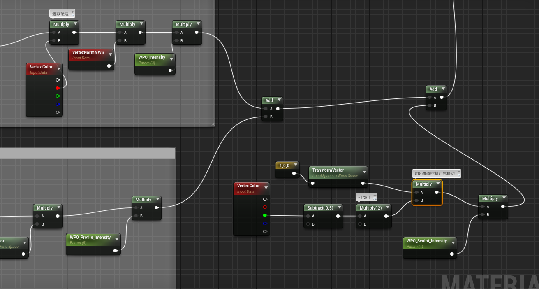Image resolution: width=539 pixels, height=289 pixels.
Task: Select the Multiply(,2) node title
Action: click(371, 208)
